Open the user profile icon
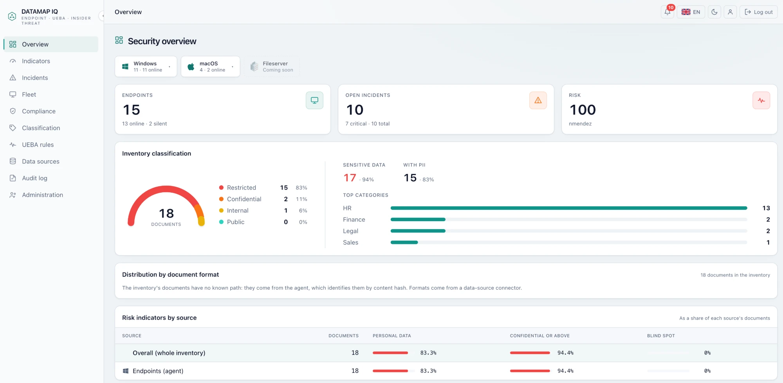Screen dimensions: 783x383 (x=730, y=12)
